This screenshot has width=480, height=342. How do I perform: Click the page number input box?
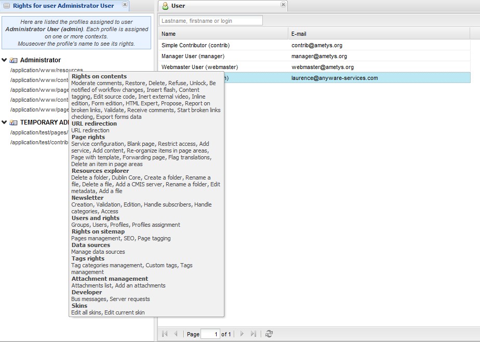(x=210, y=334)
